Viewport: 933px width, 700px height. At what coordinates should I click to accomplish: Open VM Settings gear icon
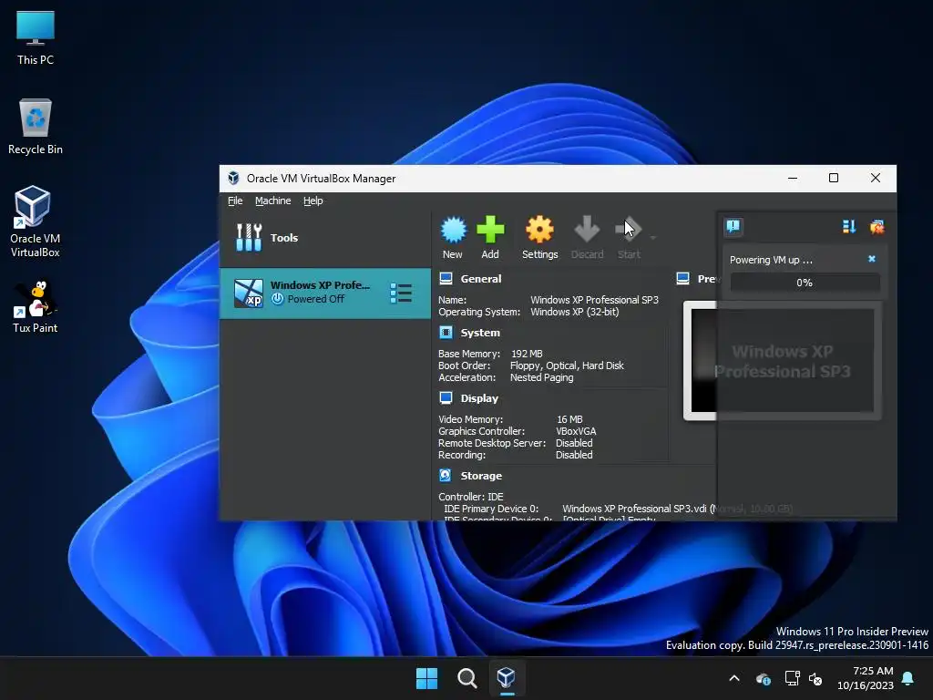click(539, 230)
